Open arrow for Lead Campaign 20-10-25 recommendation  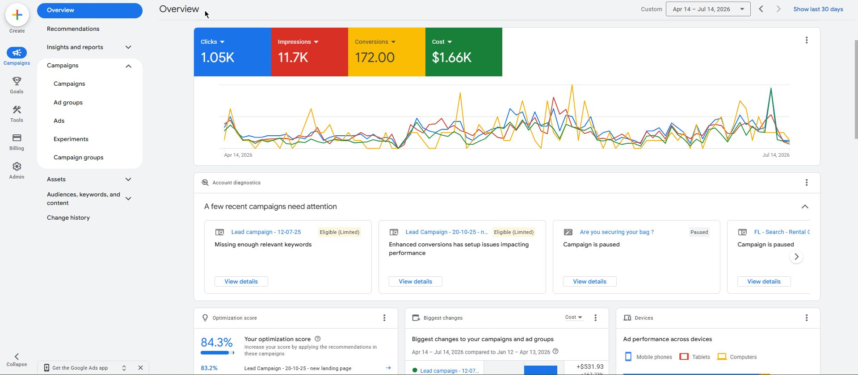coord(388,368)
